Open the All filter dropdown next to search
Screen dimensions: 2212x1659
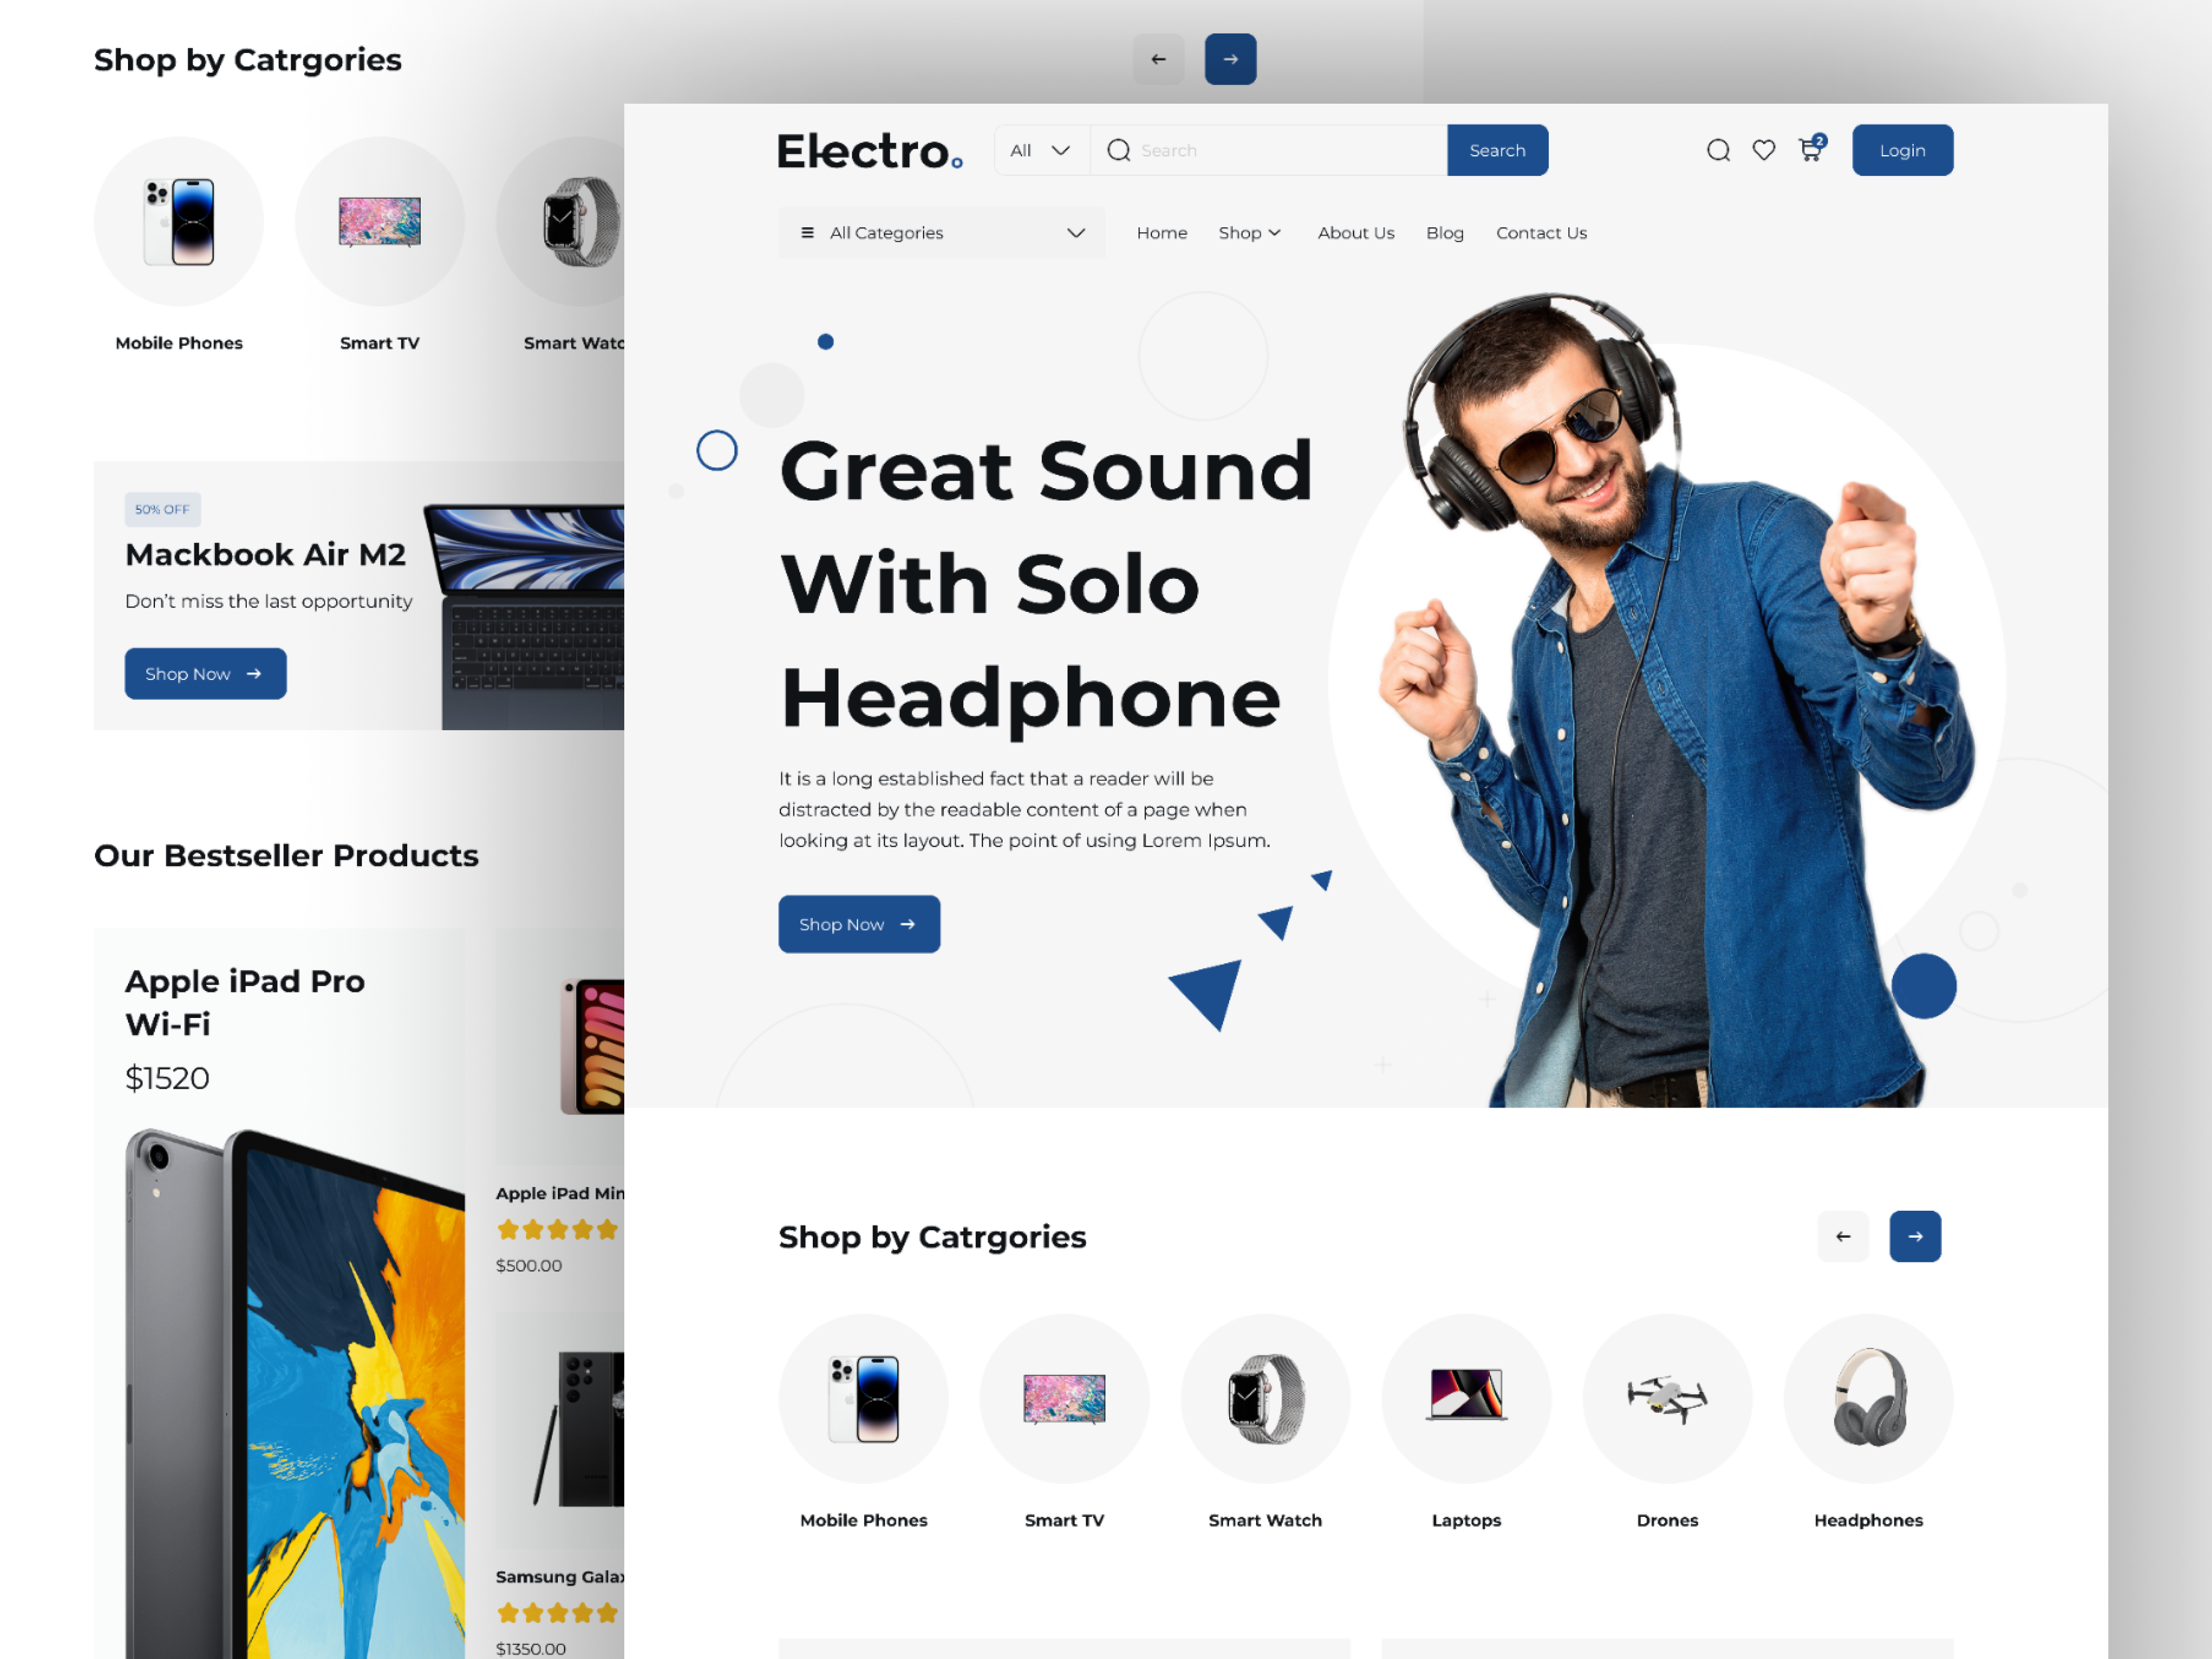(1040, 150)
